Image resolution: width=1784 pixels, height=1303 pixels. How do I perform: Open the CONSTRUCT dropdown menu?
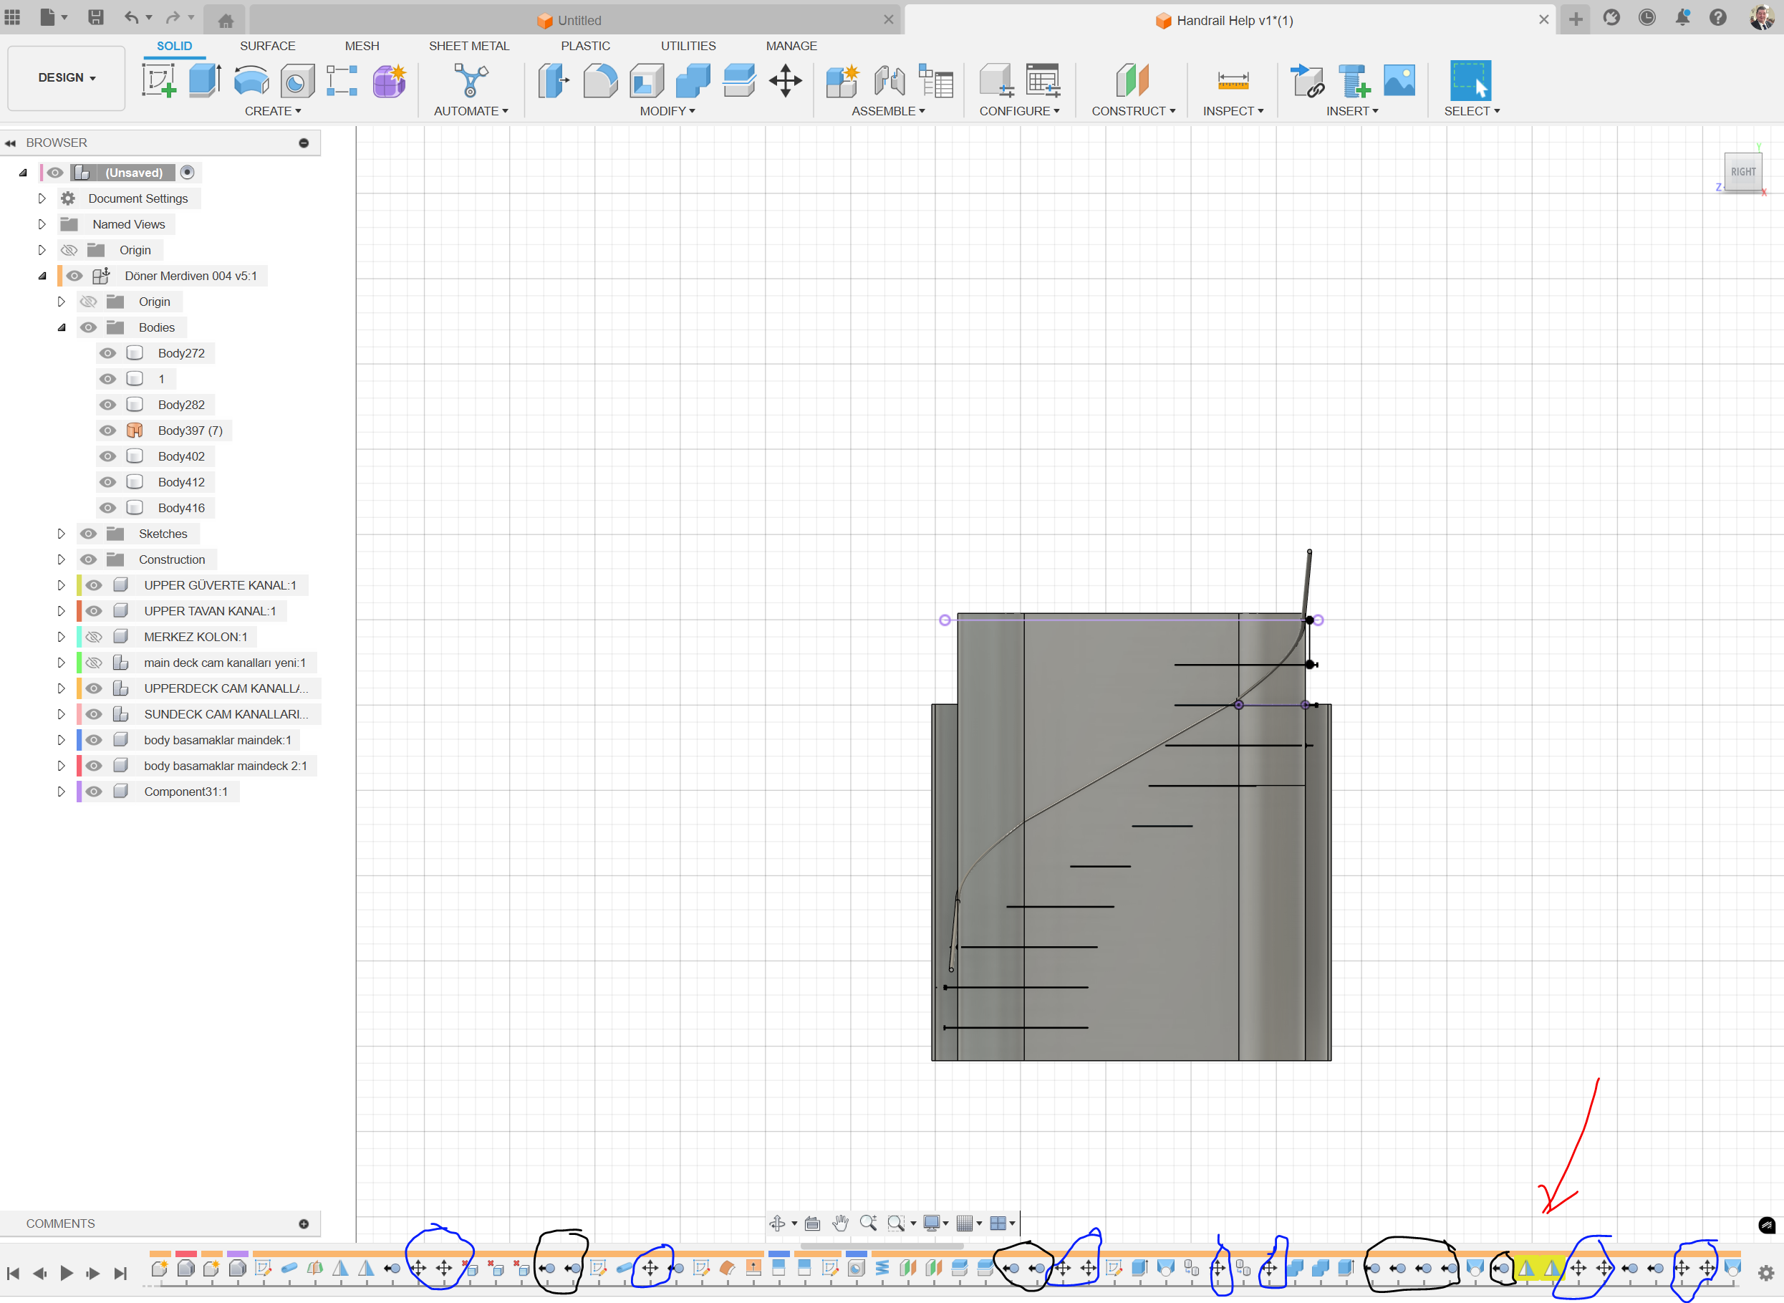point(1133,110)
